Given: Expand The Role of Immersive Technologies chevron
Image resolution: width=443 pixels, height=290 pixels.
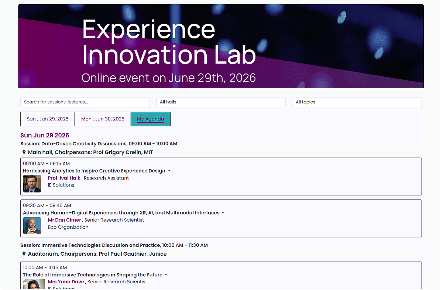Looking at the screenshot, I should tap(166, 275).
